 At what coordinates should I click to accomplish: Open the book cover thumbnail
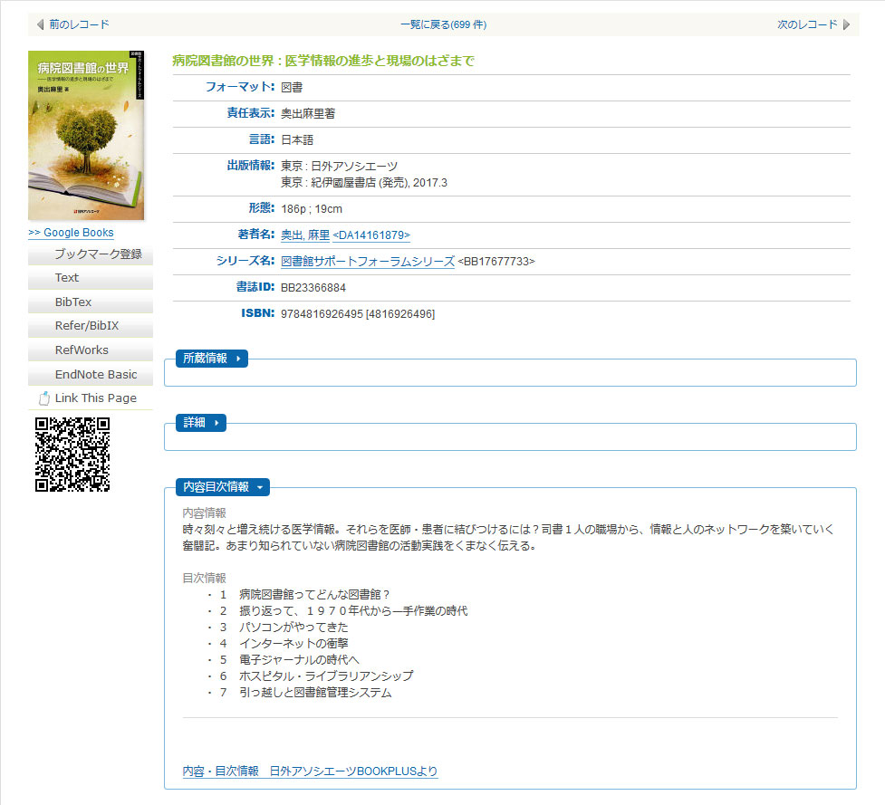pyautogui.click(x=86, y=135)
